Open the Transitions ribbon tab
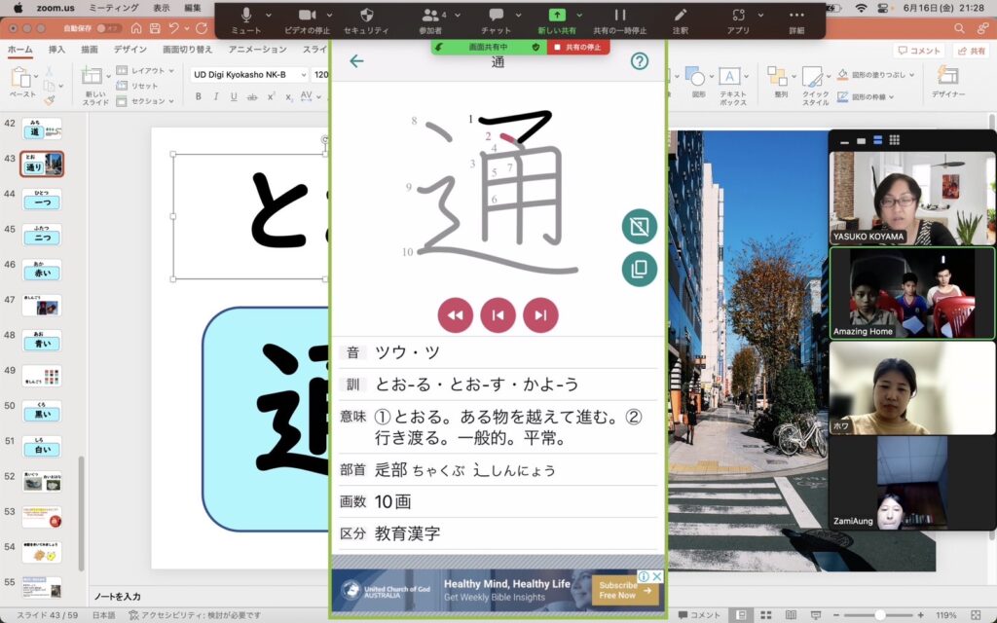 pyautogui.click(x=187, y=50)
